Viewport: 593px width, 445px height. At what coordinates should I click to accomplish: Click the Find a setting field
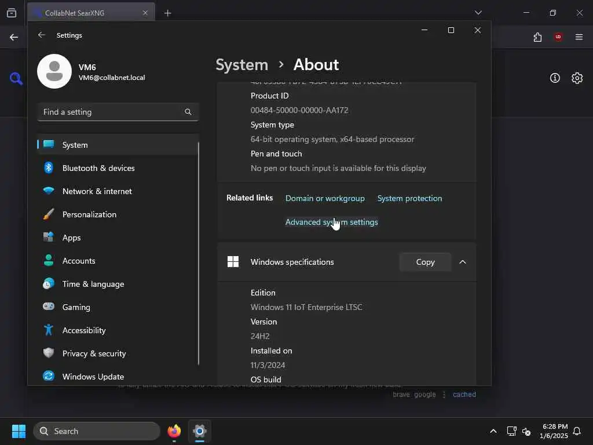tap(118, 112)
